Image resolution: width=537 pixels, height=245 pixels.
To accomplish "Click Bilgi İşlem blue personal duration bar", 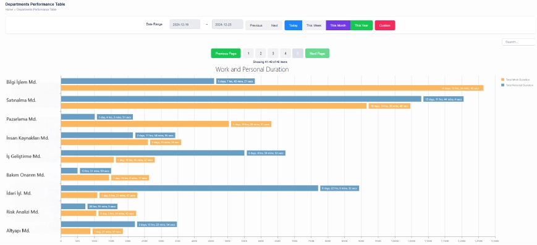I will [137, 81].
